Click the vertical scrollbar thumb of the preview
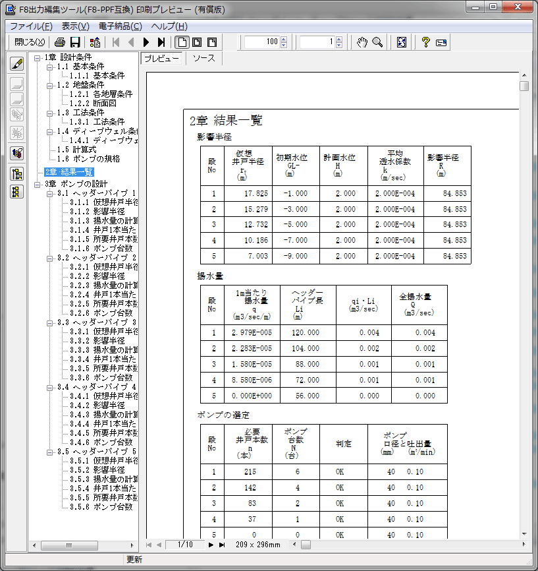This screenshot has height=571, width=538. coord(524,86)
